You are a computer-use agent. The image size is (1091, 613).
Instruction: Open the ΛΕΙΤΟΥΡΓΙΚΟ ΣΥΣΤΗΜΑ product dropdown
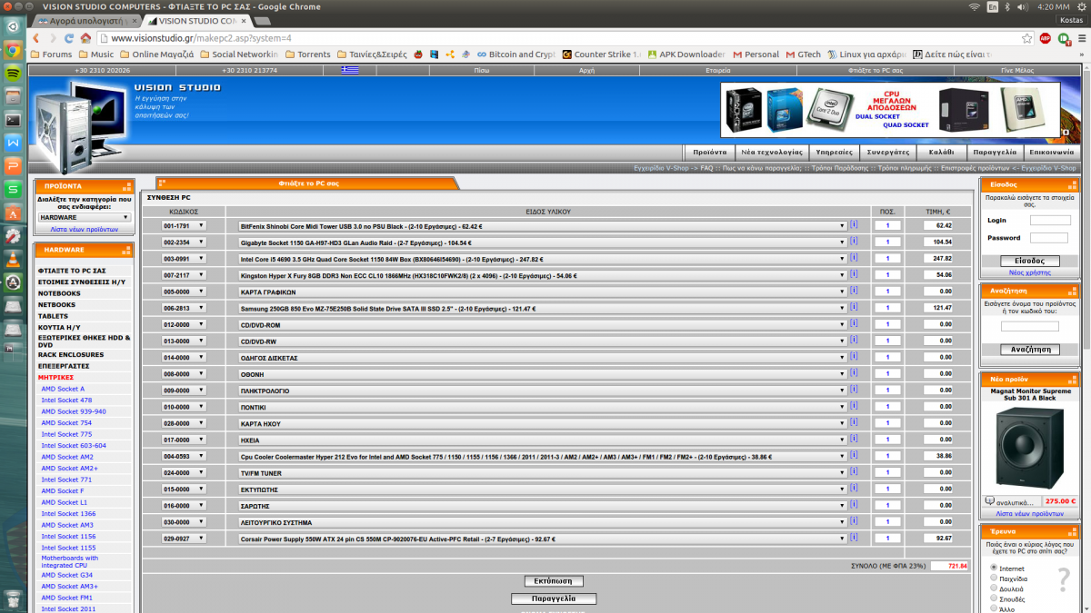543,522
